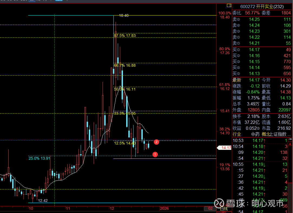Click the 18.40 high price label
The height and width of the screenshot is (213, 293).
click(124, 15)
